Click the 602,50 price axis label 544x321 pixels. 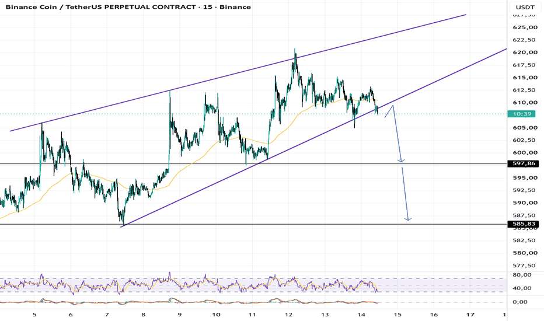(x=524, y=140)
